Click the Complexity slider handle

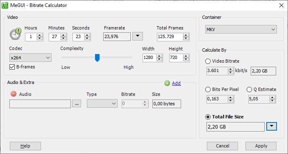tap(97, 58)
